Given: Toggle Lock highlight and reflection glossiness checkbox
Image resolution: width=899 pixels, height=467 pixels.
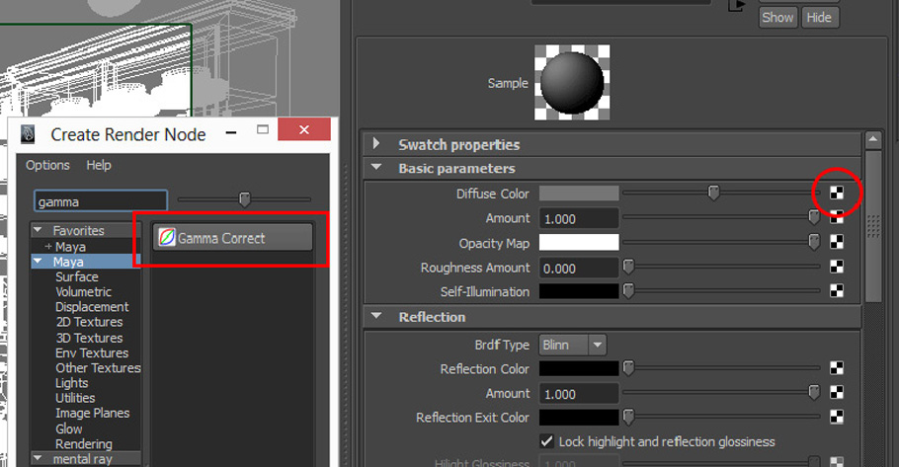Looking at the screenshot, I should pos(547,441).
